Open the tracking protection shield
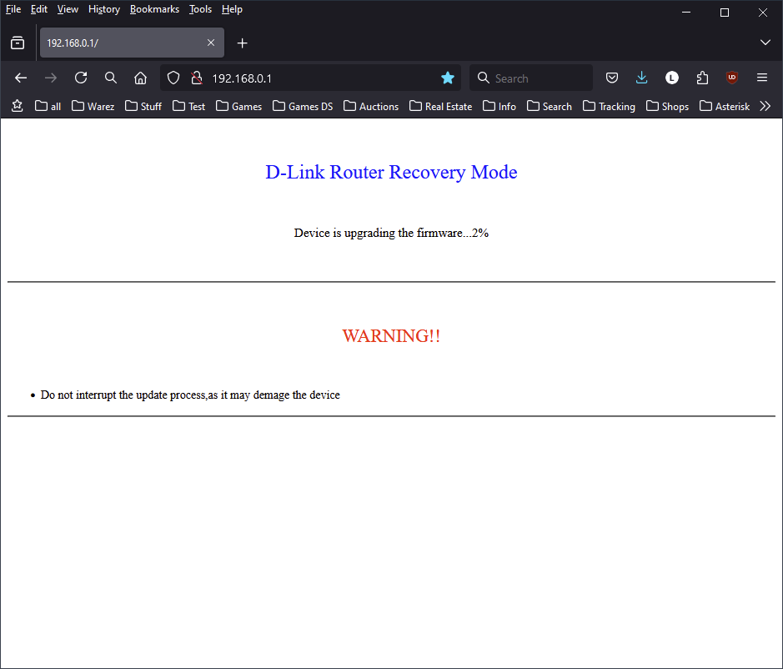Screen dimensions: 783x669 tap(173, 78)
